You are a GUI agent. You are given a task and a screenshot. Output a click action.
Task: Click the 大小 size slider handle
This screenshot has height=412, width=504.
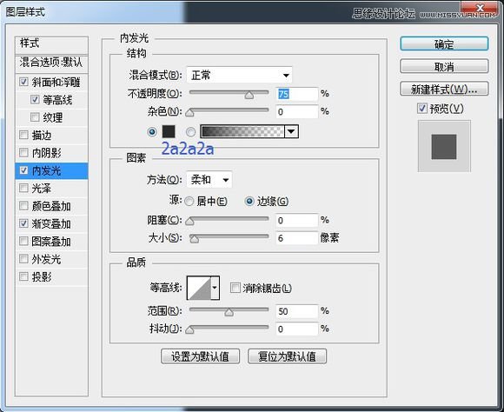coord(194,239)
